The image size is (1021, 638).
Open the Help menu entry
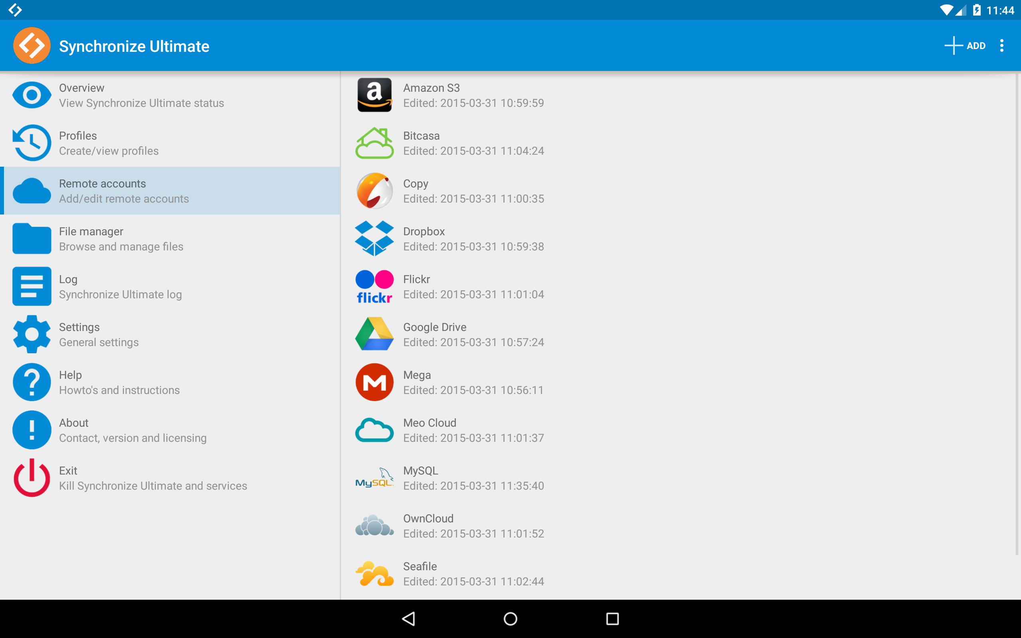click(x=170, y=382)
